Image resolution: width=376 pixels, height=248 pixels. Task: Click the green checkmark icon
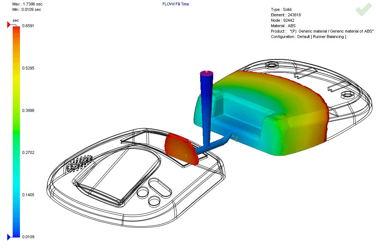tap(363, 10)
